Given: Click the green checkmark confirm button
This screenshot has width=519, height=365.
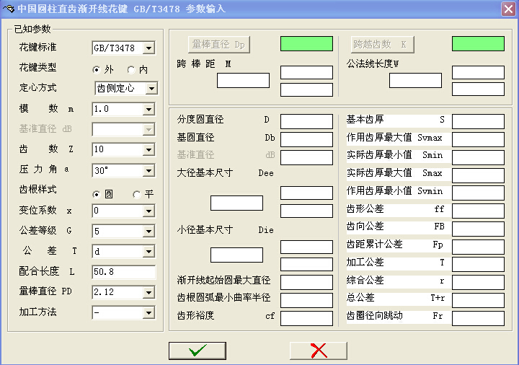Looking at the screenshot, I should pos(197,351).
